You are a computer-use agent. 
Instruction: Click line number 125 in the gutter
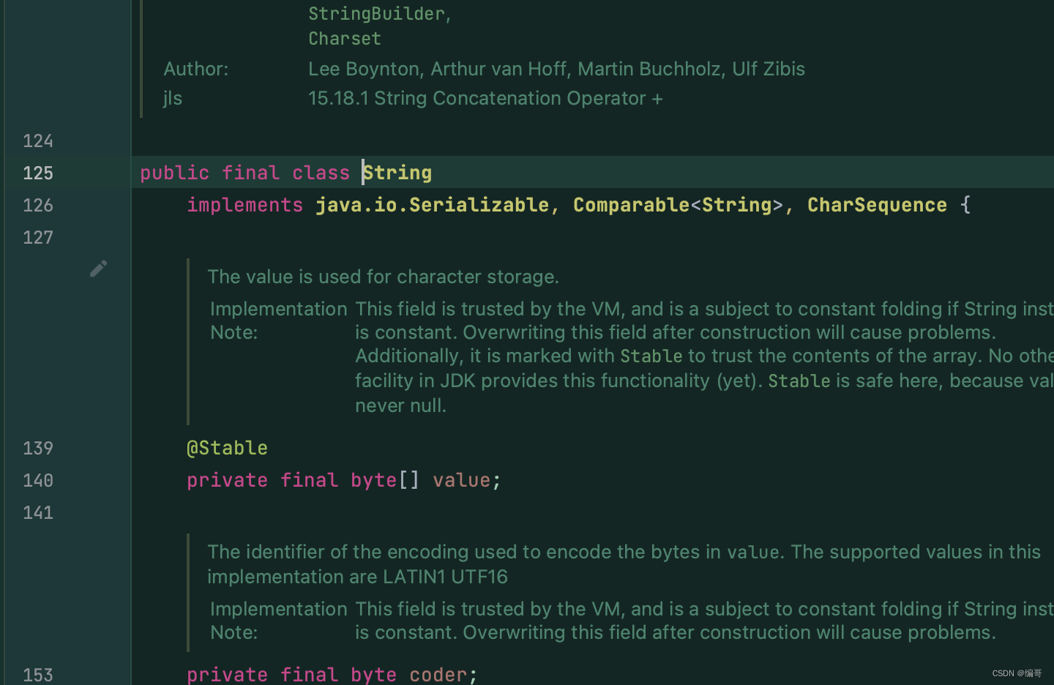38,173
